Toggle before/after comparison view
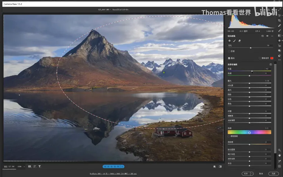The image size is (283, 177). [x=220, y=167]
